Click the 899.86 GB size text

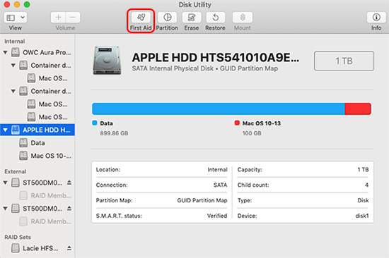114,133
